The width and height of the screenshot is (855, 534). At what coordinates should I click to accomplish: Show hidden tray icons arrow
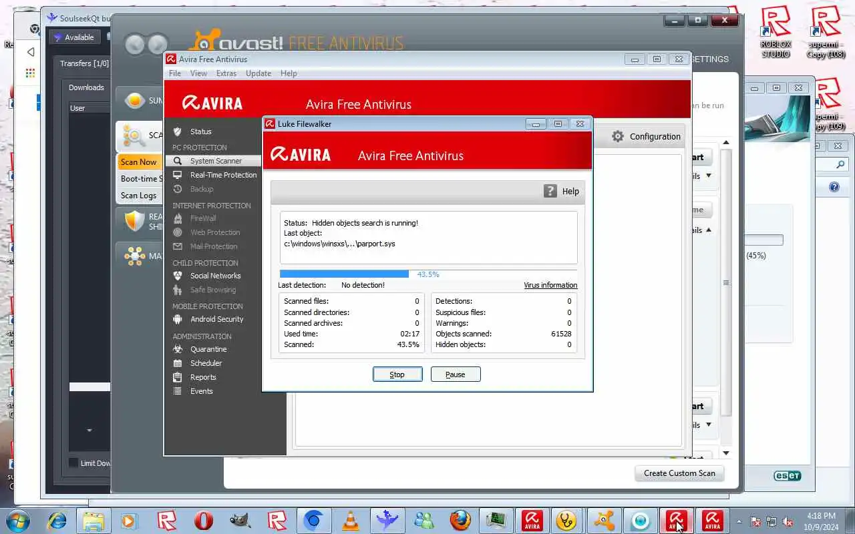[x=739, y=521]
